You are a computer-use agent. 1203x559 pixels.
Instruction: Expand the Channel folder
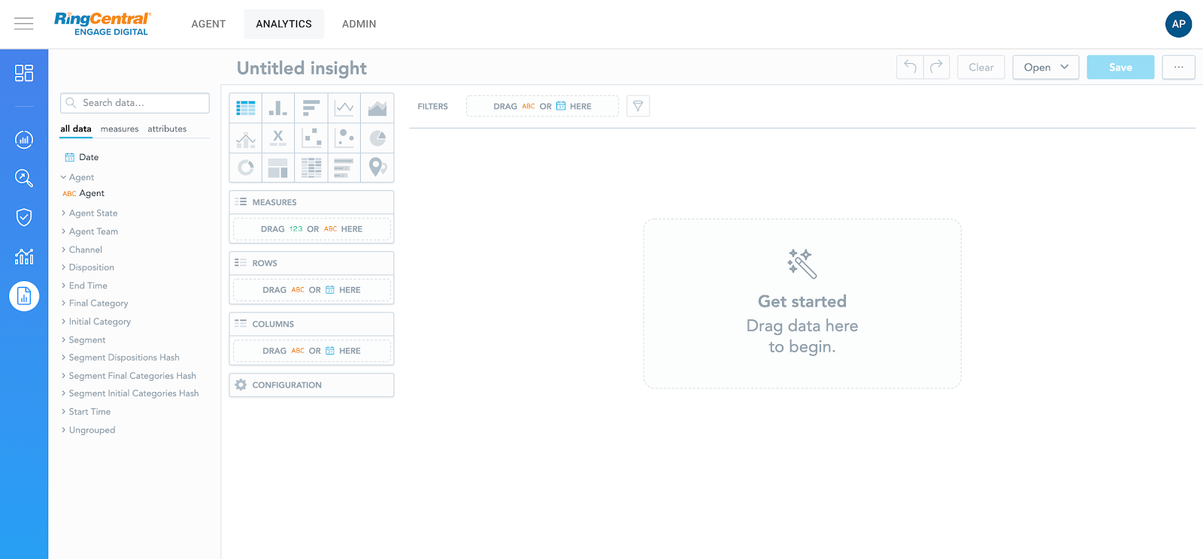(81, 249)
